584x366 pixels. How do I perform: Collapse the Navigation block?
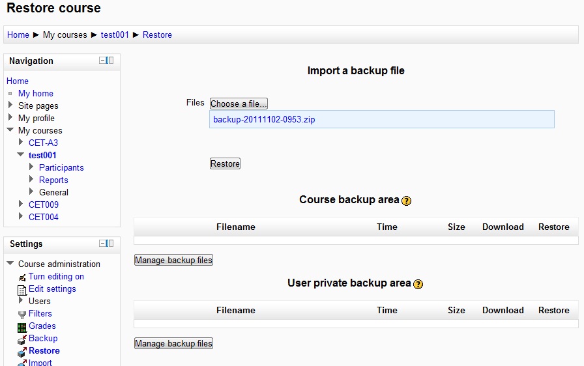[102, 61]
